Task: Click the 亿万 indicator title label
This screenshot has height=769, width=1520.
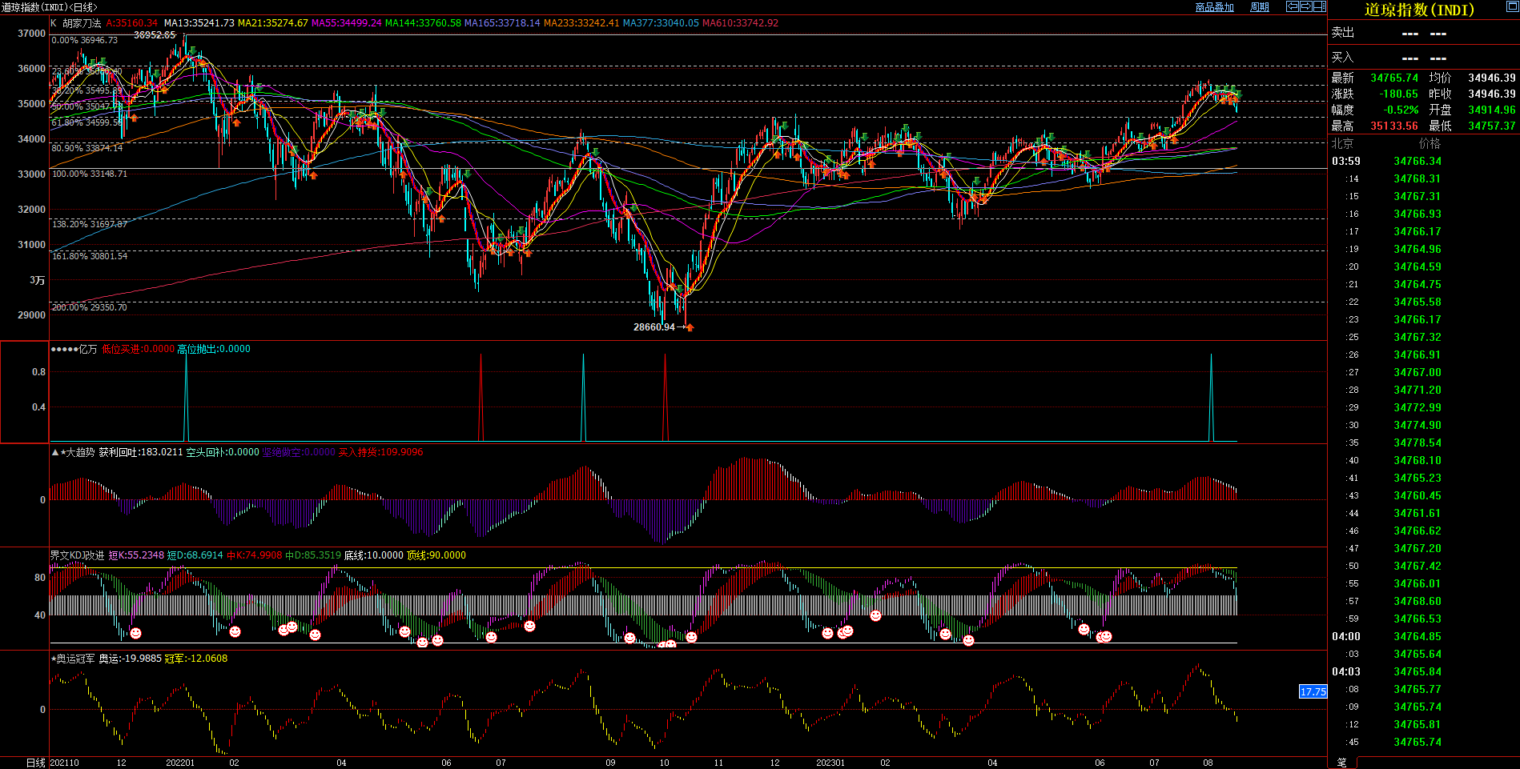Action: [87, 349]
